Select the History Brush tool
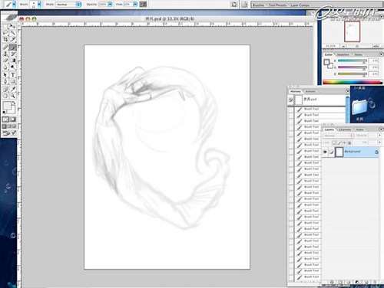This screenshot has height=288, width=384. (x=13, y=54)
